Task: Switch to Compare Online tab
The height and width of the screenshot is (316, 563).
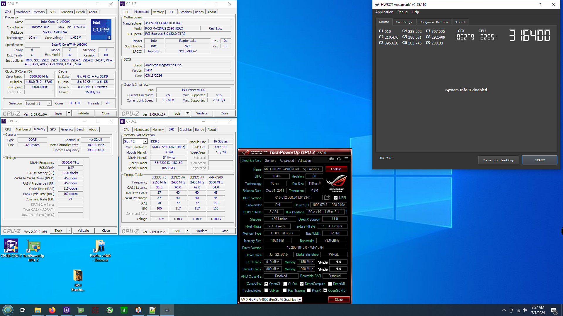Action: pyautogui.click(x=434, y=22)
